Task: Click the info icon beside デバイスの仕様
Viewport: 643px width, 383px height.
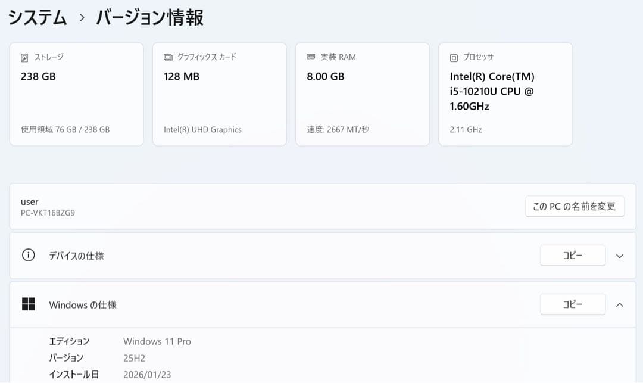Action: tap(28, 256)
